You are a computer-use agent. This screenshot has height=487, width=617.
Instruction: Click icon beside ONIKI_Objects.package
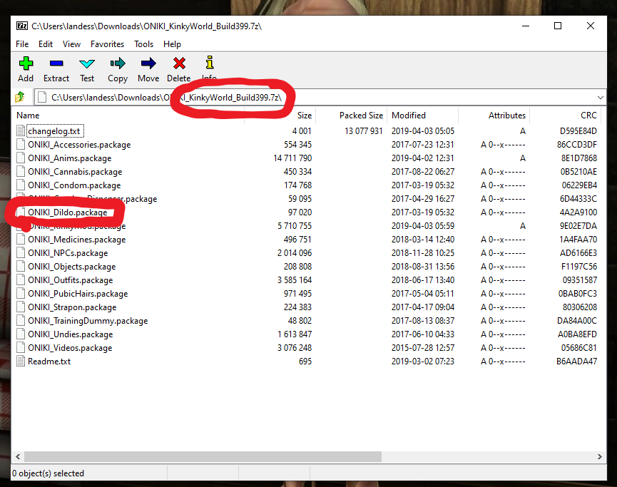pos(21,266)
